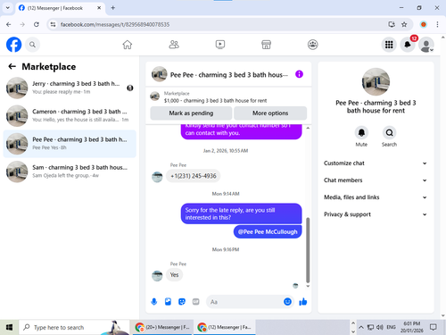
Task: Click the 'Yes' message bubble
Action: (174, 275)
